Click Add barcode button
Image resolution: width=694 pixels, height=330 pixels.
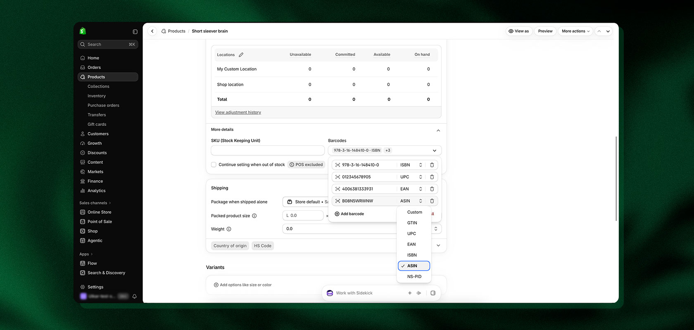tap(349, 214)
